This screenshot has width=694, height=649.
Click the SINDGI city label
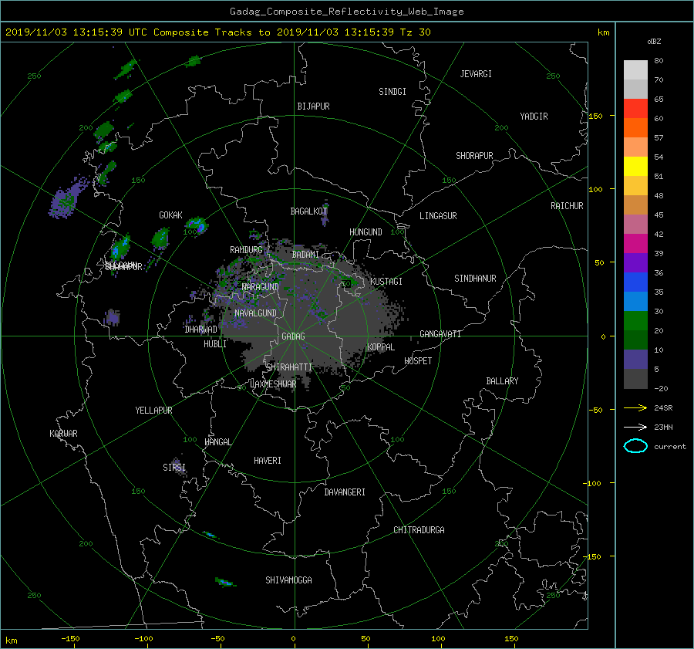[392, 92]
